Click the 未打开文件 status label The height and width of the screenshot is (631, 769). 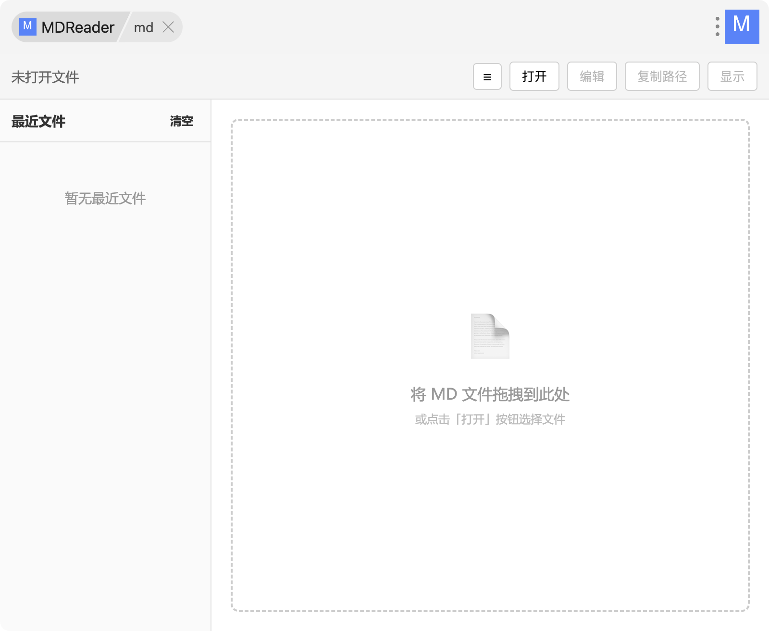[x=45, y=77]
